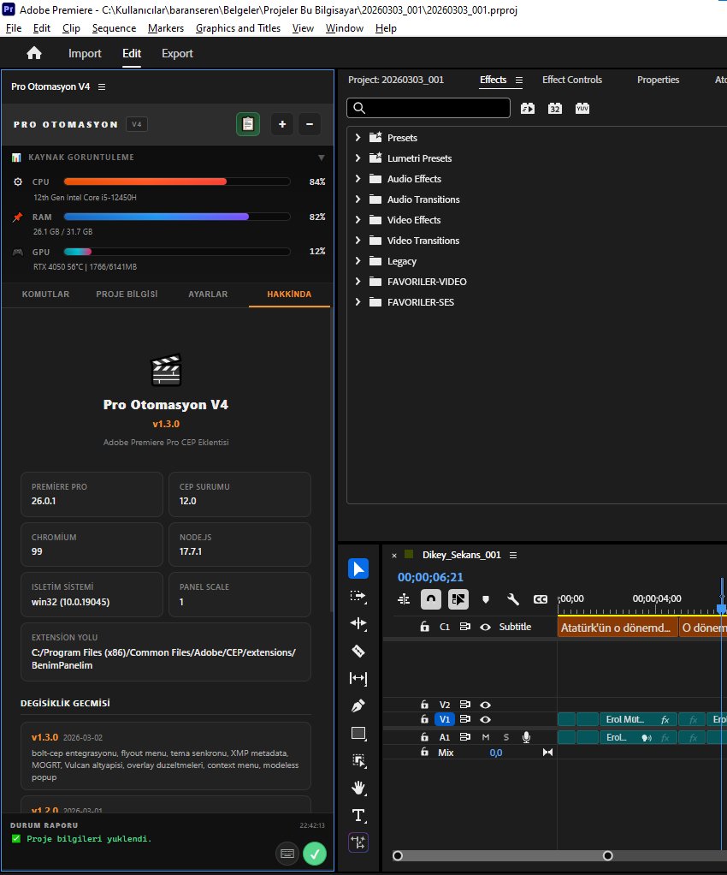Go to the Import workspace
This screenshot has height=875, width=727.
pyautogui.click(x=85, y=54)
